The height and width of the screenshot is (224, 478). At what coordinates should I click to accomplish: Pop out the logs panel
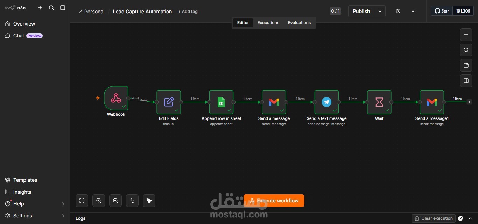[461, 218]
